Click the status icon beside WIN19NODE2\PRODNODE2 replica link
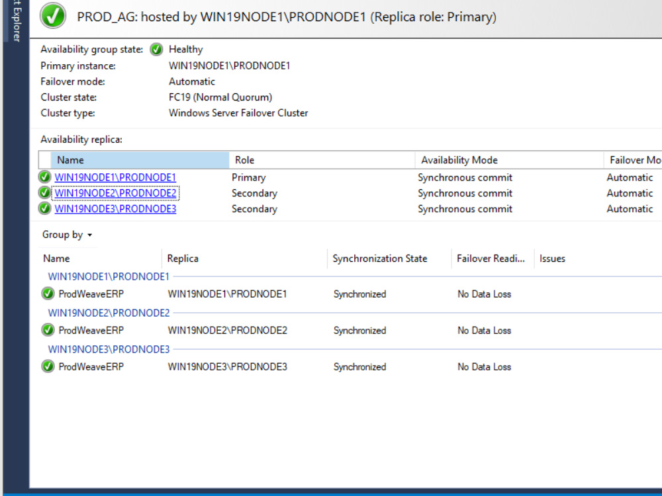Viewport: 662px width, 496px height. tap(44, 192)
